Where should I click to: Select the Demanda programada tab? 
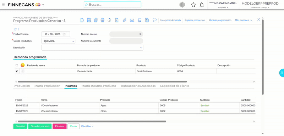tap(30, 57)
